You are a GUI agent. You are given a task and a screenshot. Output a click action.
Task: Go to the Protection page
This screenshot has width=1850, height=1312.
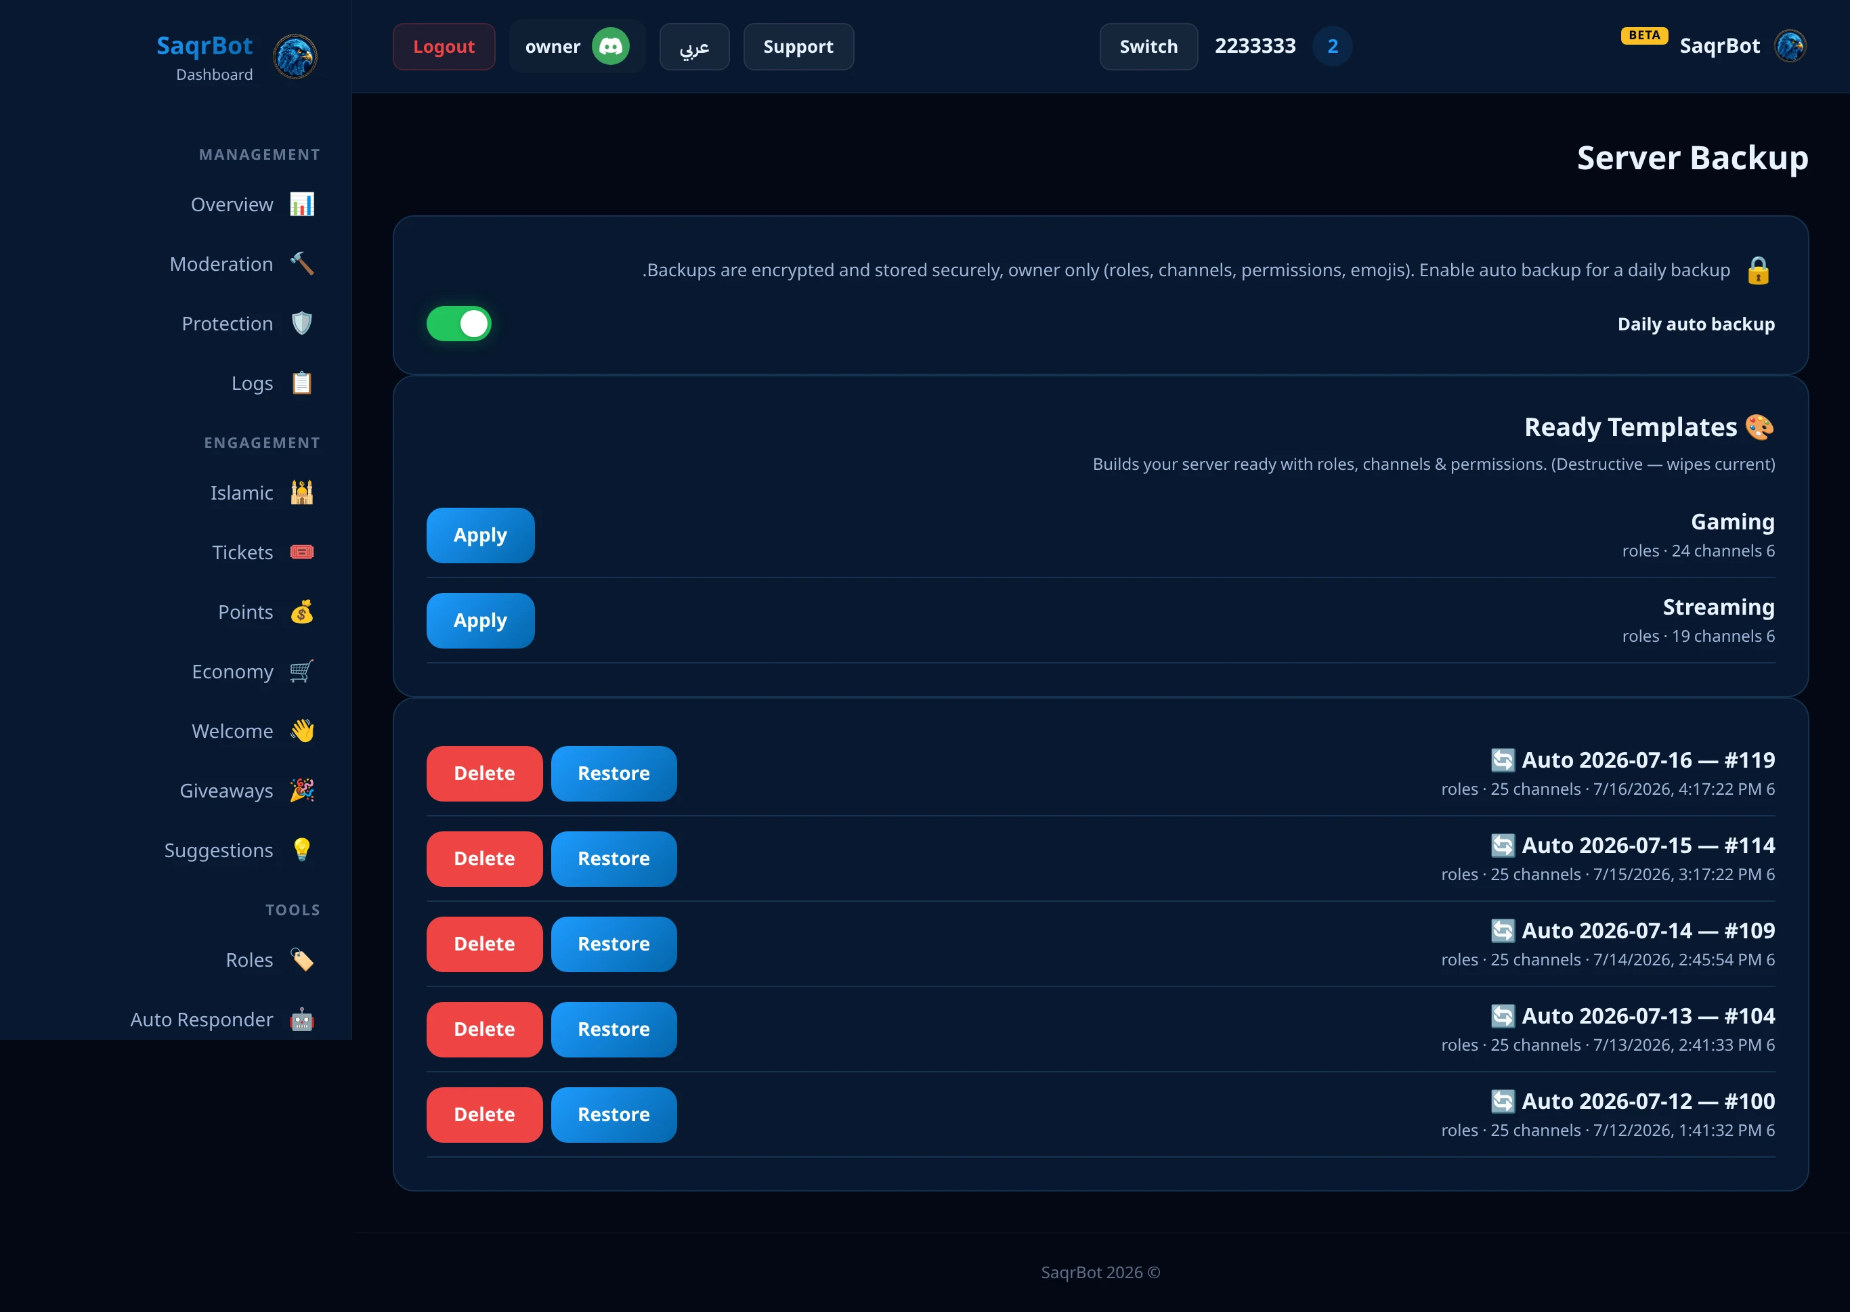[x=247, y=324]
